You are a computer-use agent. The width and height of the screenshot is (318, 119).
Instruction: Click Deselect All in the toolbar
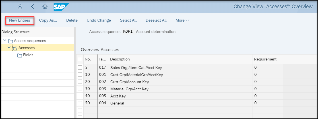(x=156, y=20)
